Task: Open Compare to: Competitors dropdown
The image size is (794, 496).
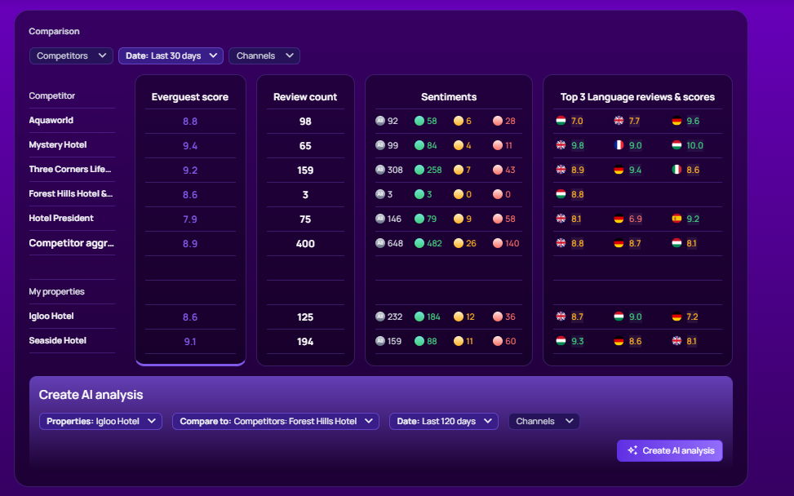Action: pos(276,421)
